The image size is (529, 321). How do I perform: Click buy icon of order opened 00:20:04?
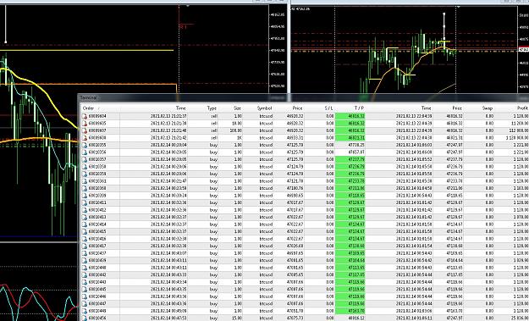[85, 145]
